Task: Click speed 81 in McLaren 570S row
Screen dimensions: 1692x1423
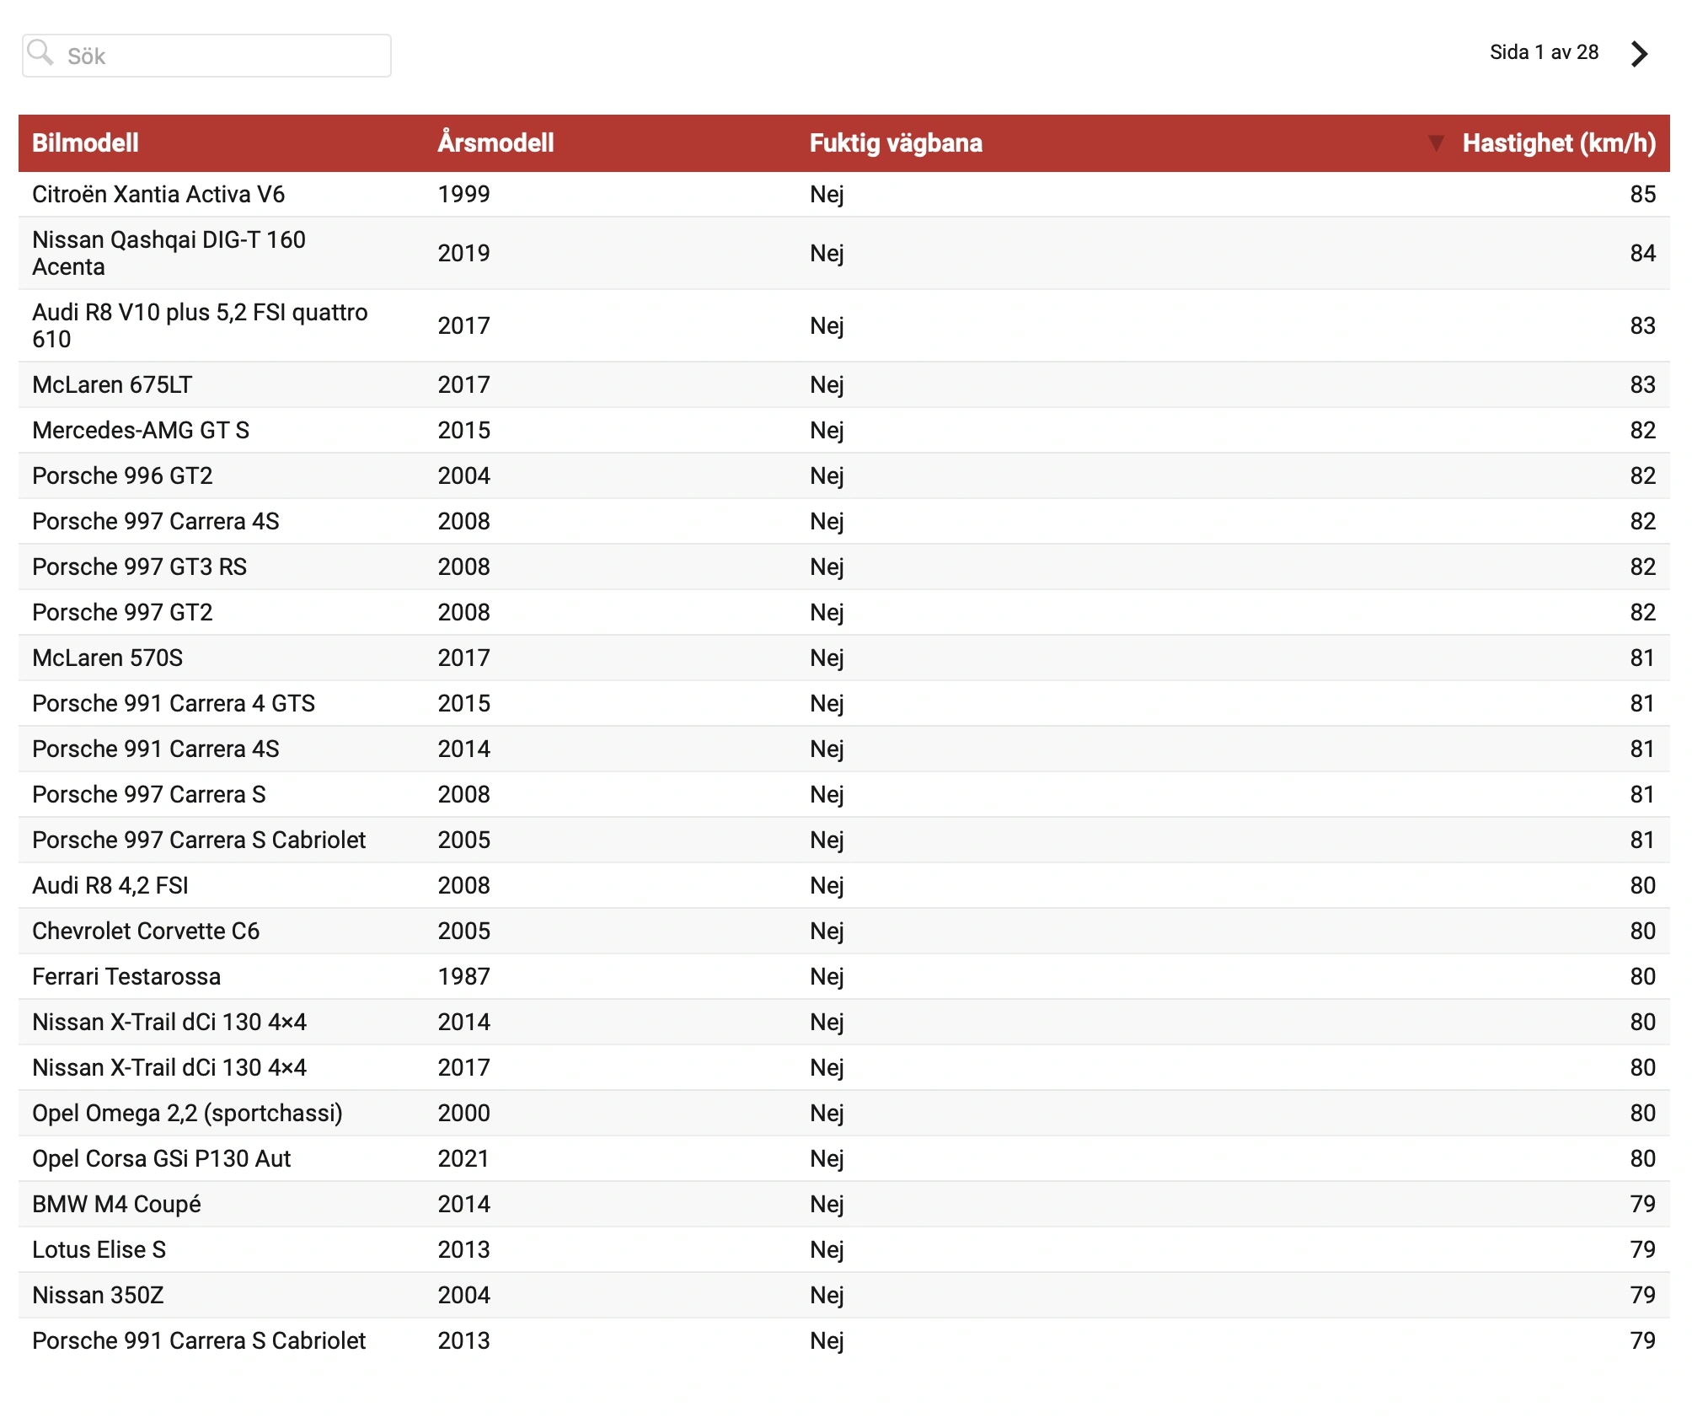Action: point(1642,658)
